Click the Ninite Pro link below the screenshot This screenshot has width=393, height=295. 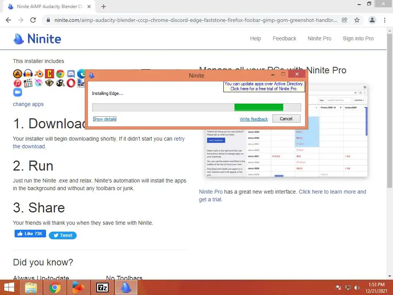211,192
